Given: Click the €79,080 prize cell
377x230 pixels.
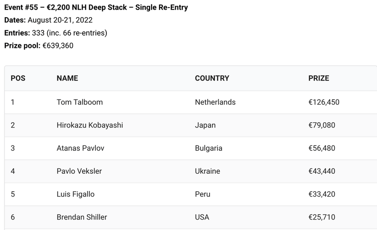Looking at the screenshot, I should pyautogui.click(x=322, y=125).
